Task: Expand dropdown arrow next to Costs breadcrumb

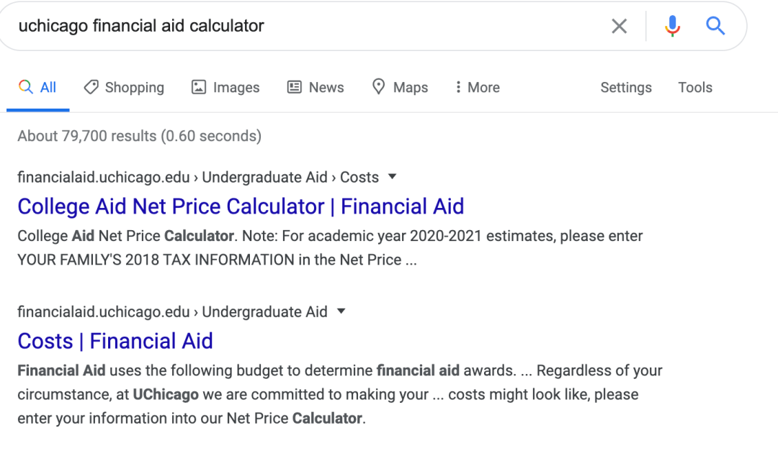Action: [392, 176]
